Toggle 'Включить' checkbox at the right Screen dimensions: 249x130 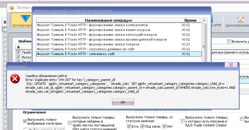[x=229, y=42]
